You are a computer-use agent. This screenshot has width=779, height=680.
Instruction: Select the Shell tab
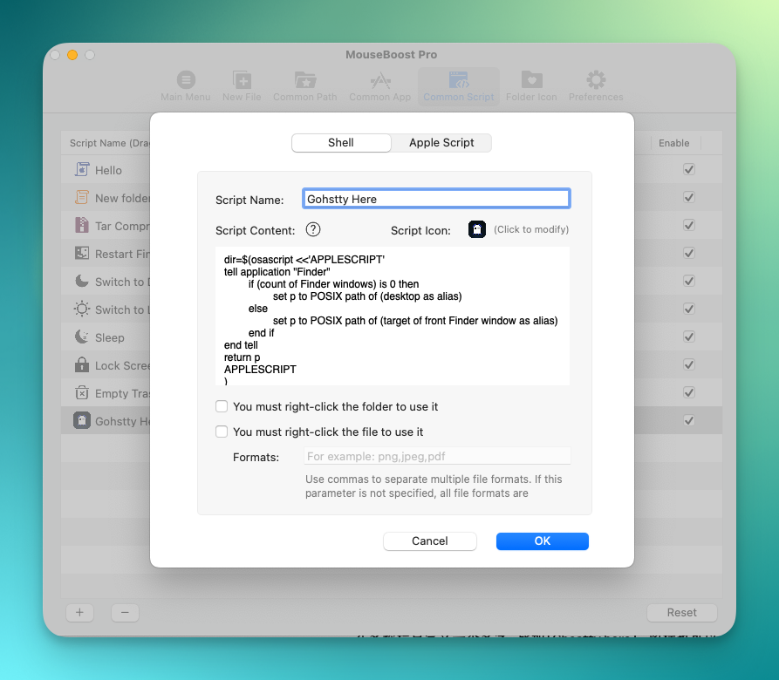340,143
